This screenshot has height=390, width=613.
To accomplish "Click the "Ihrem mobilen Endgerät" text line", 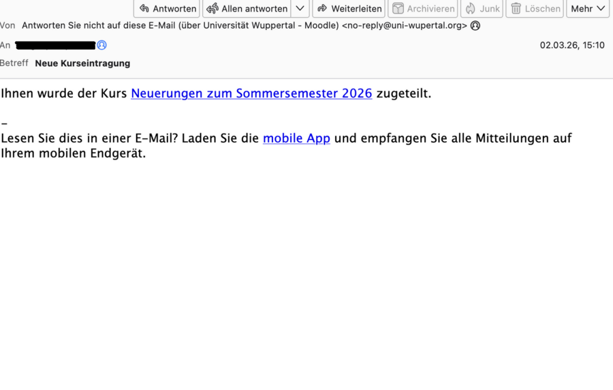I will (73, 153).
